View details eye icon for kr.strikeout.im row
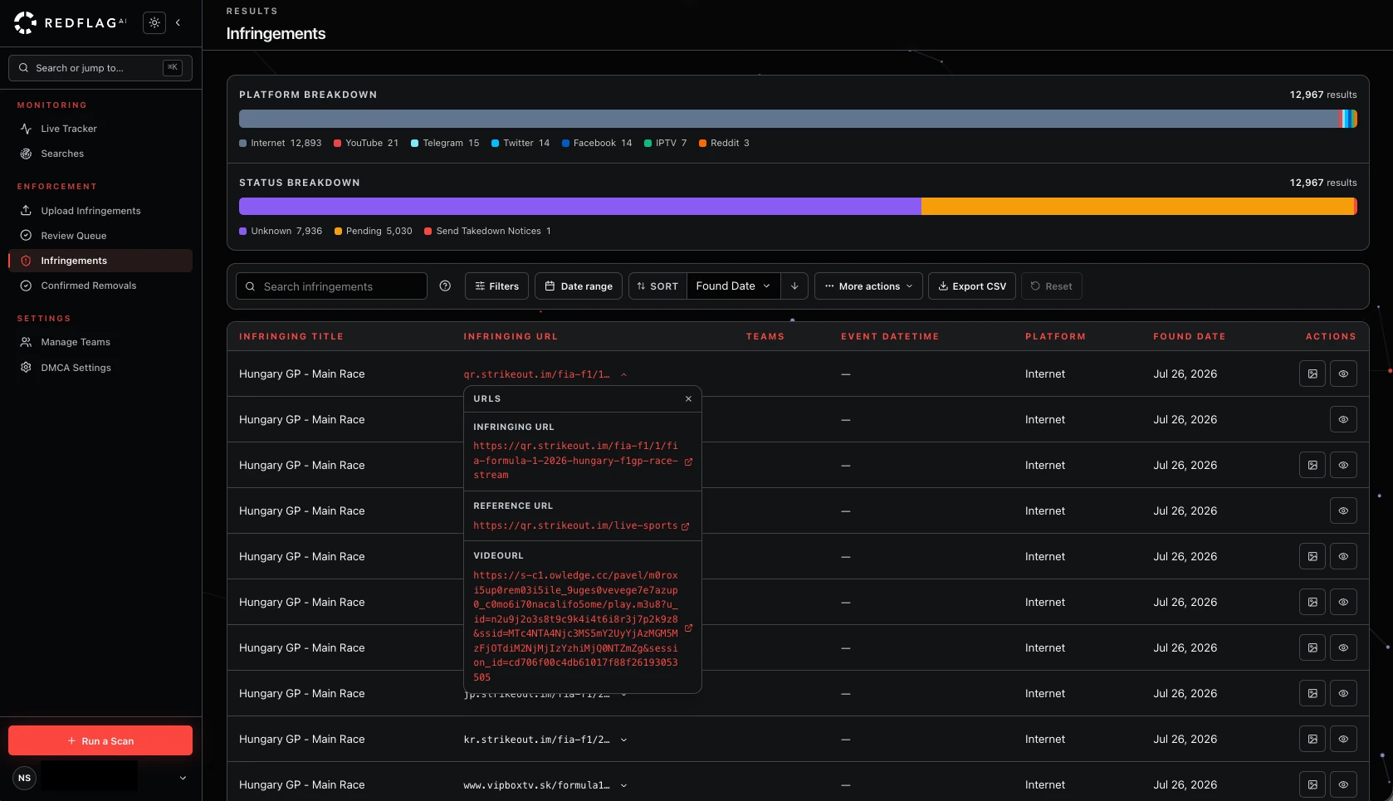1393x801 pixels. 1343,740
